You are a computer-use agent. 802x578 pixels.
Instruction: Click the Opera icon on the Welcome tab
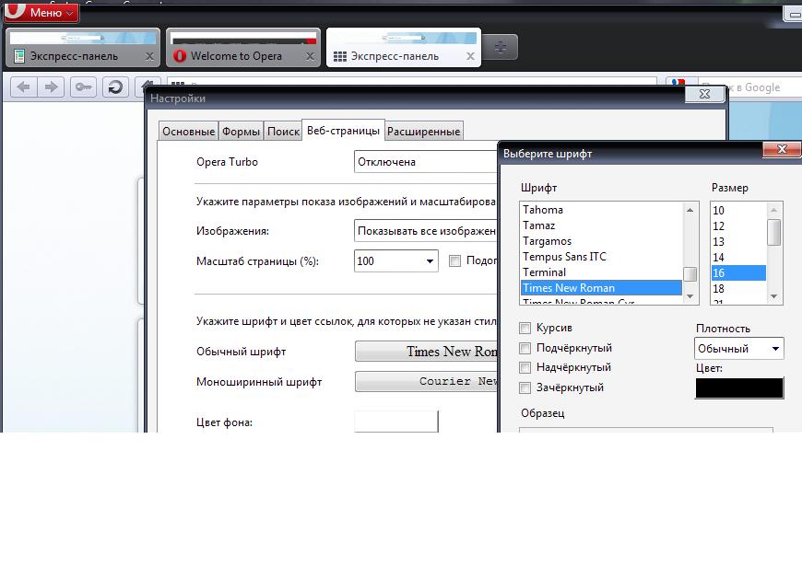pyautogui.click(x=180, y=55)
